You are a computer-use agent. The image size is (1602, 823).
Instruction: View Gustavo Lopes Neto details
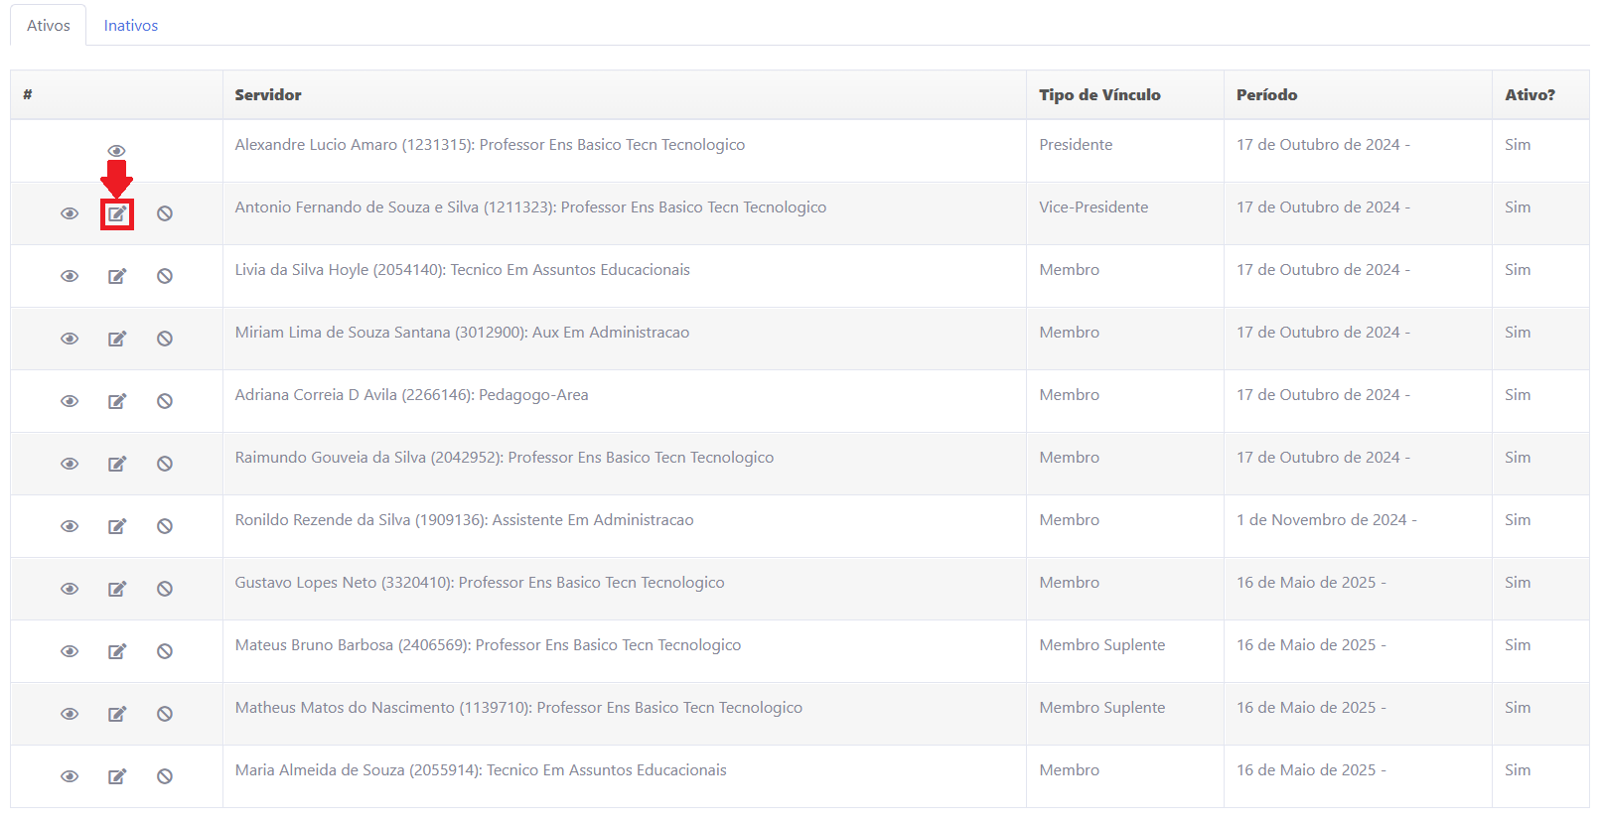(70, 589)
